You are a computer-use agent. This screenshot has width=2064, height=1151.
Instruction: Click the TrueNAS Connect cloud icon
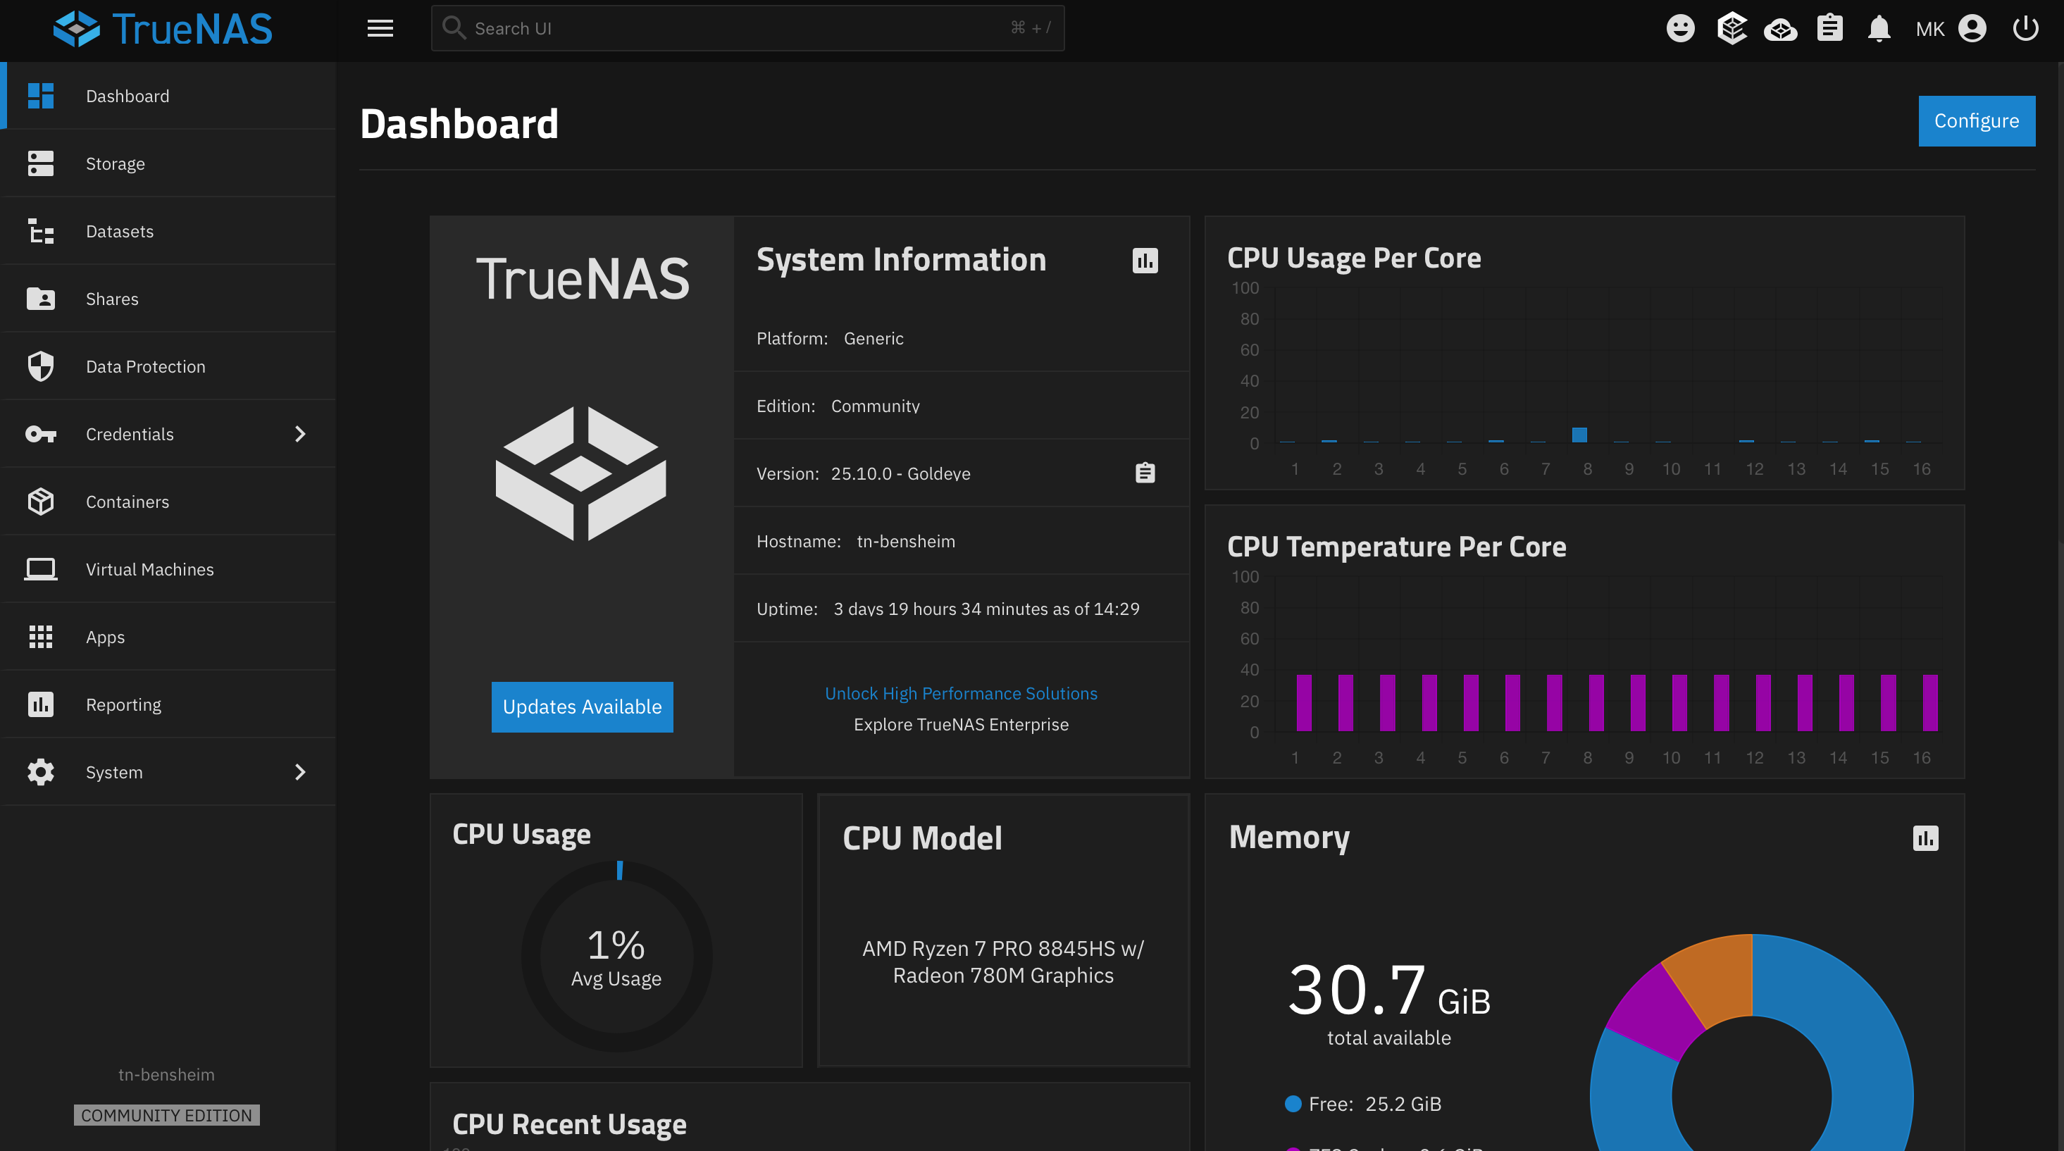point(1780,28)
